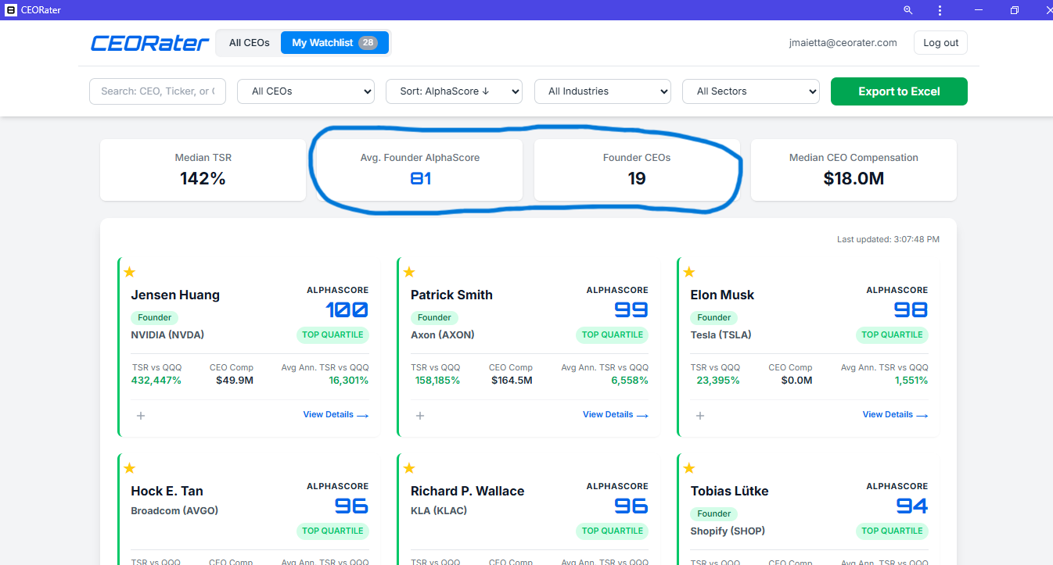This screenshot has width=1053, height=565.
Task: Toggle watchlist star on Richard P. Wallace card
Action: click(x=409, y=468)
